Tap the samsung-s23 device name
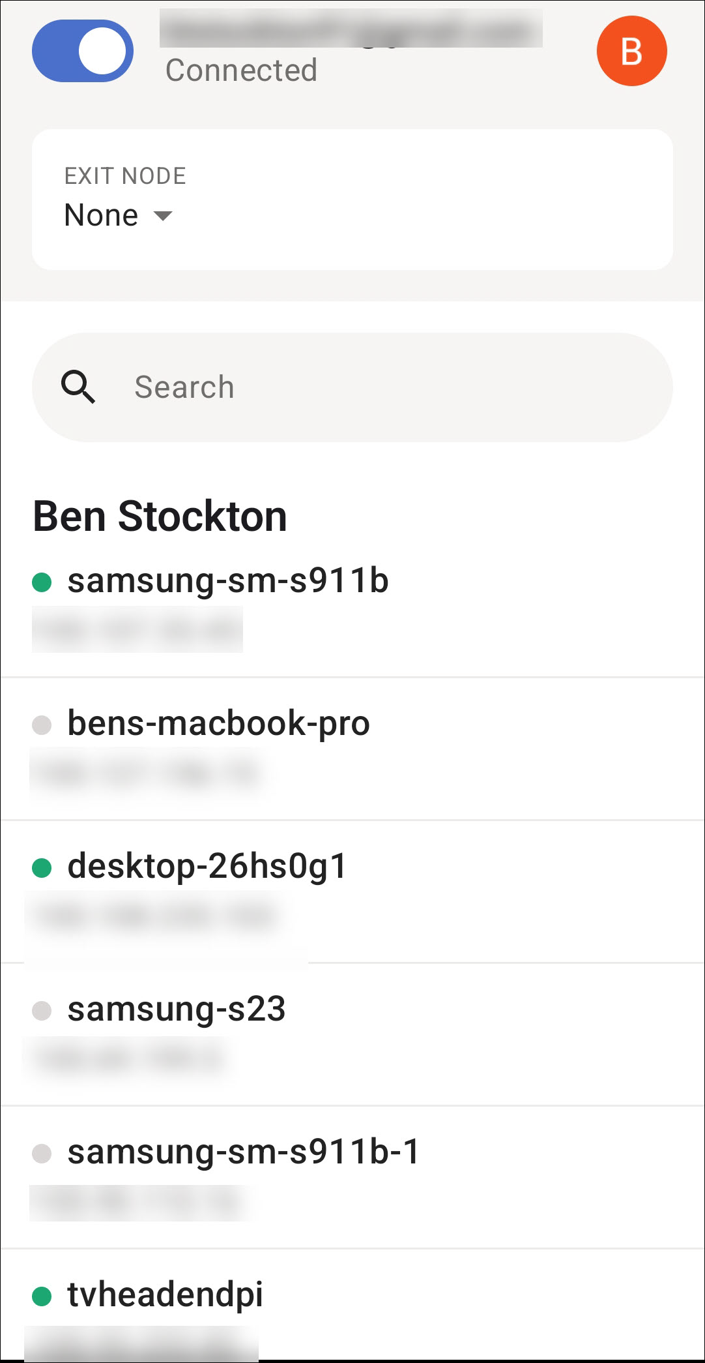Screen dimensions: 705x1363 pos(177,1009)
